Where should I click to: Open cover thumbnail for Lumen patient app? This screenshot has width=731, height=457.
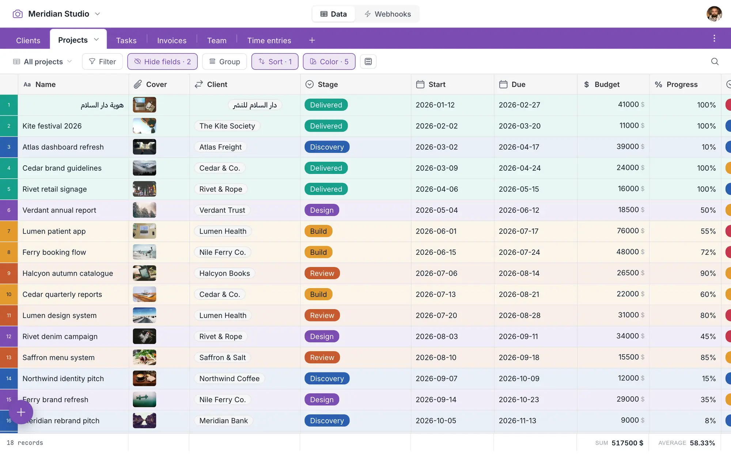point(144,231)
